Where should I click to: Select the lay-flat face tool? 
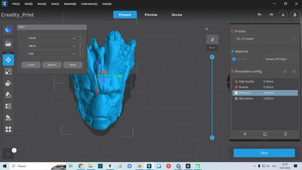[x=8, y=94]
